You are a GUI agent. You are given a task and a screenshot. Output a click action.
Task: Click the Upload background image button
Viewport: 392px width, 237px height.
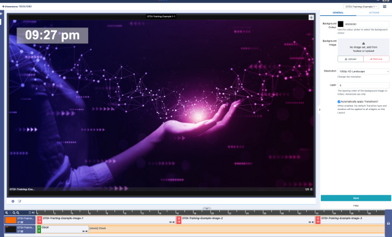(350, 59)
